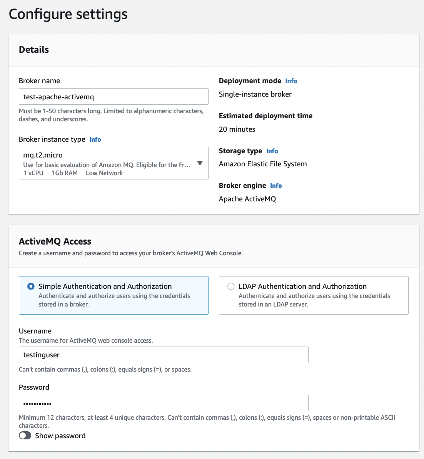This screenshot has width=424, height=459.
Task: Click the "Show password" label text
Action: click(x=60, y=436)
